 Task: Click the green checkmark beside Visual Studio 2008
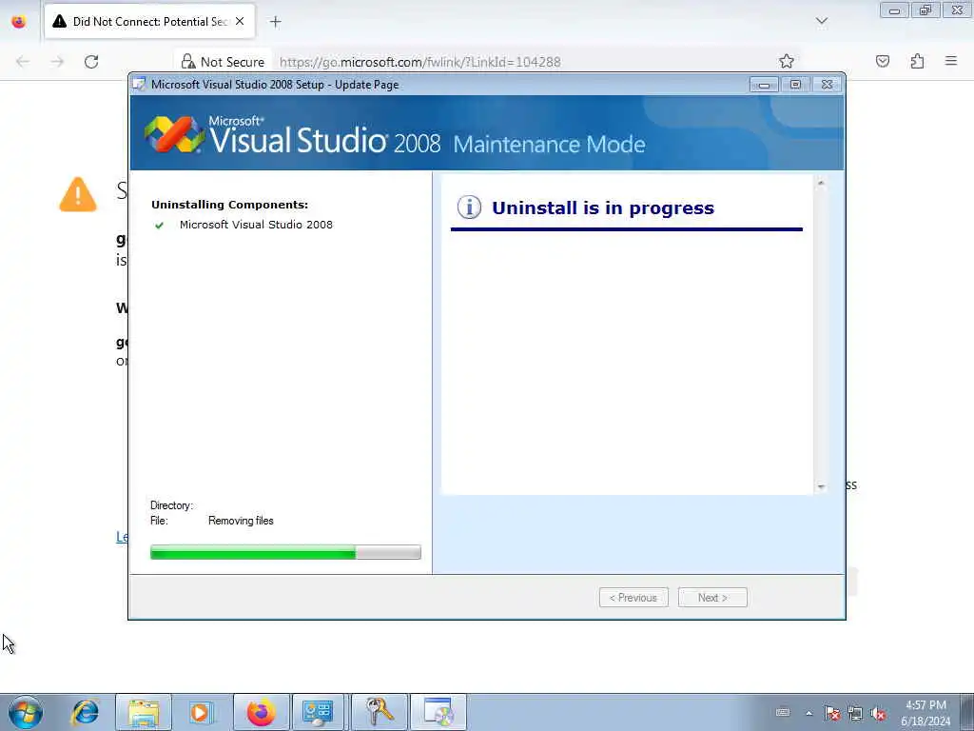tap(159, 225)
